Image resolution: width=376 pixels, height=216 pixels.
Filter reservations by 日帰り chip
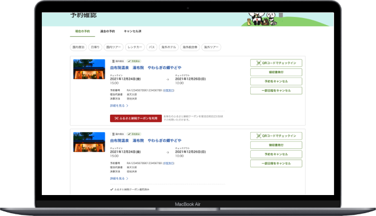coord(95,47)
